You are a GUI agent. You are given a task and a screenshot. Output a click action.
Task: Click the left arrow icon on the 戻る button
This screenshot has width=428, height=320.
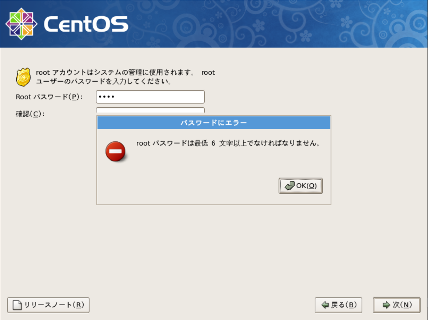click(324, 305)
